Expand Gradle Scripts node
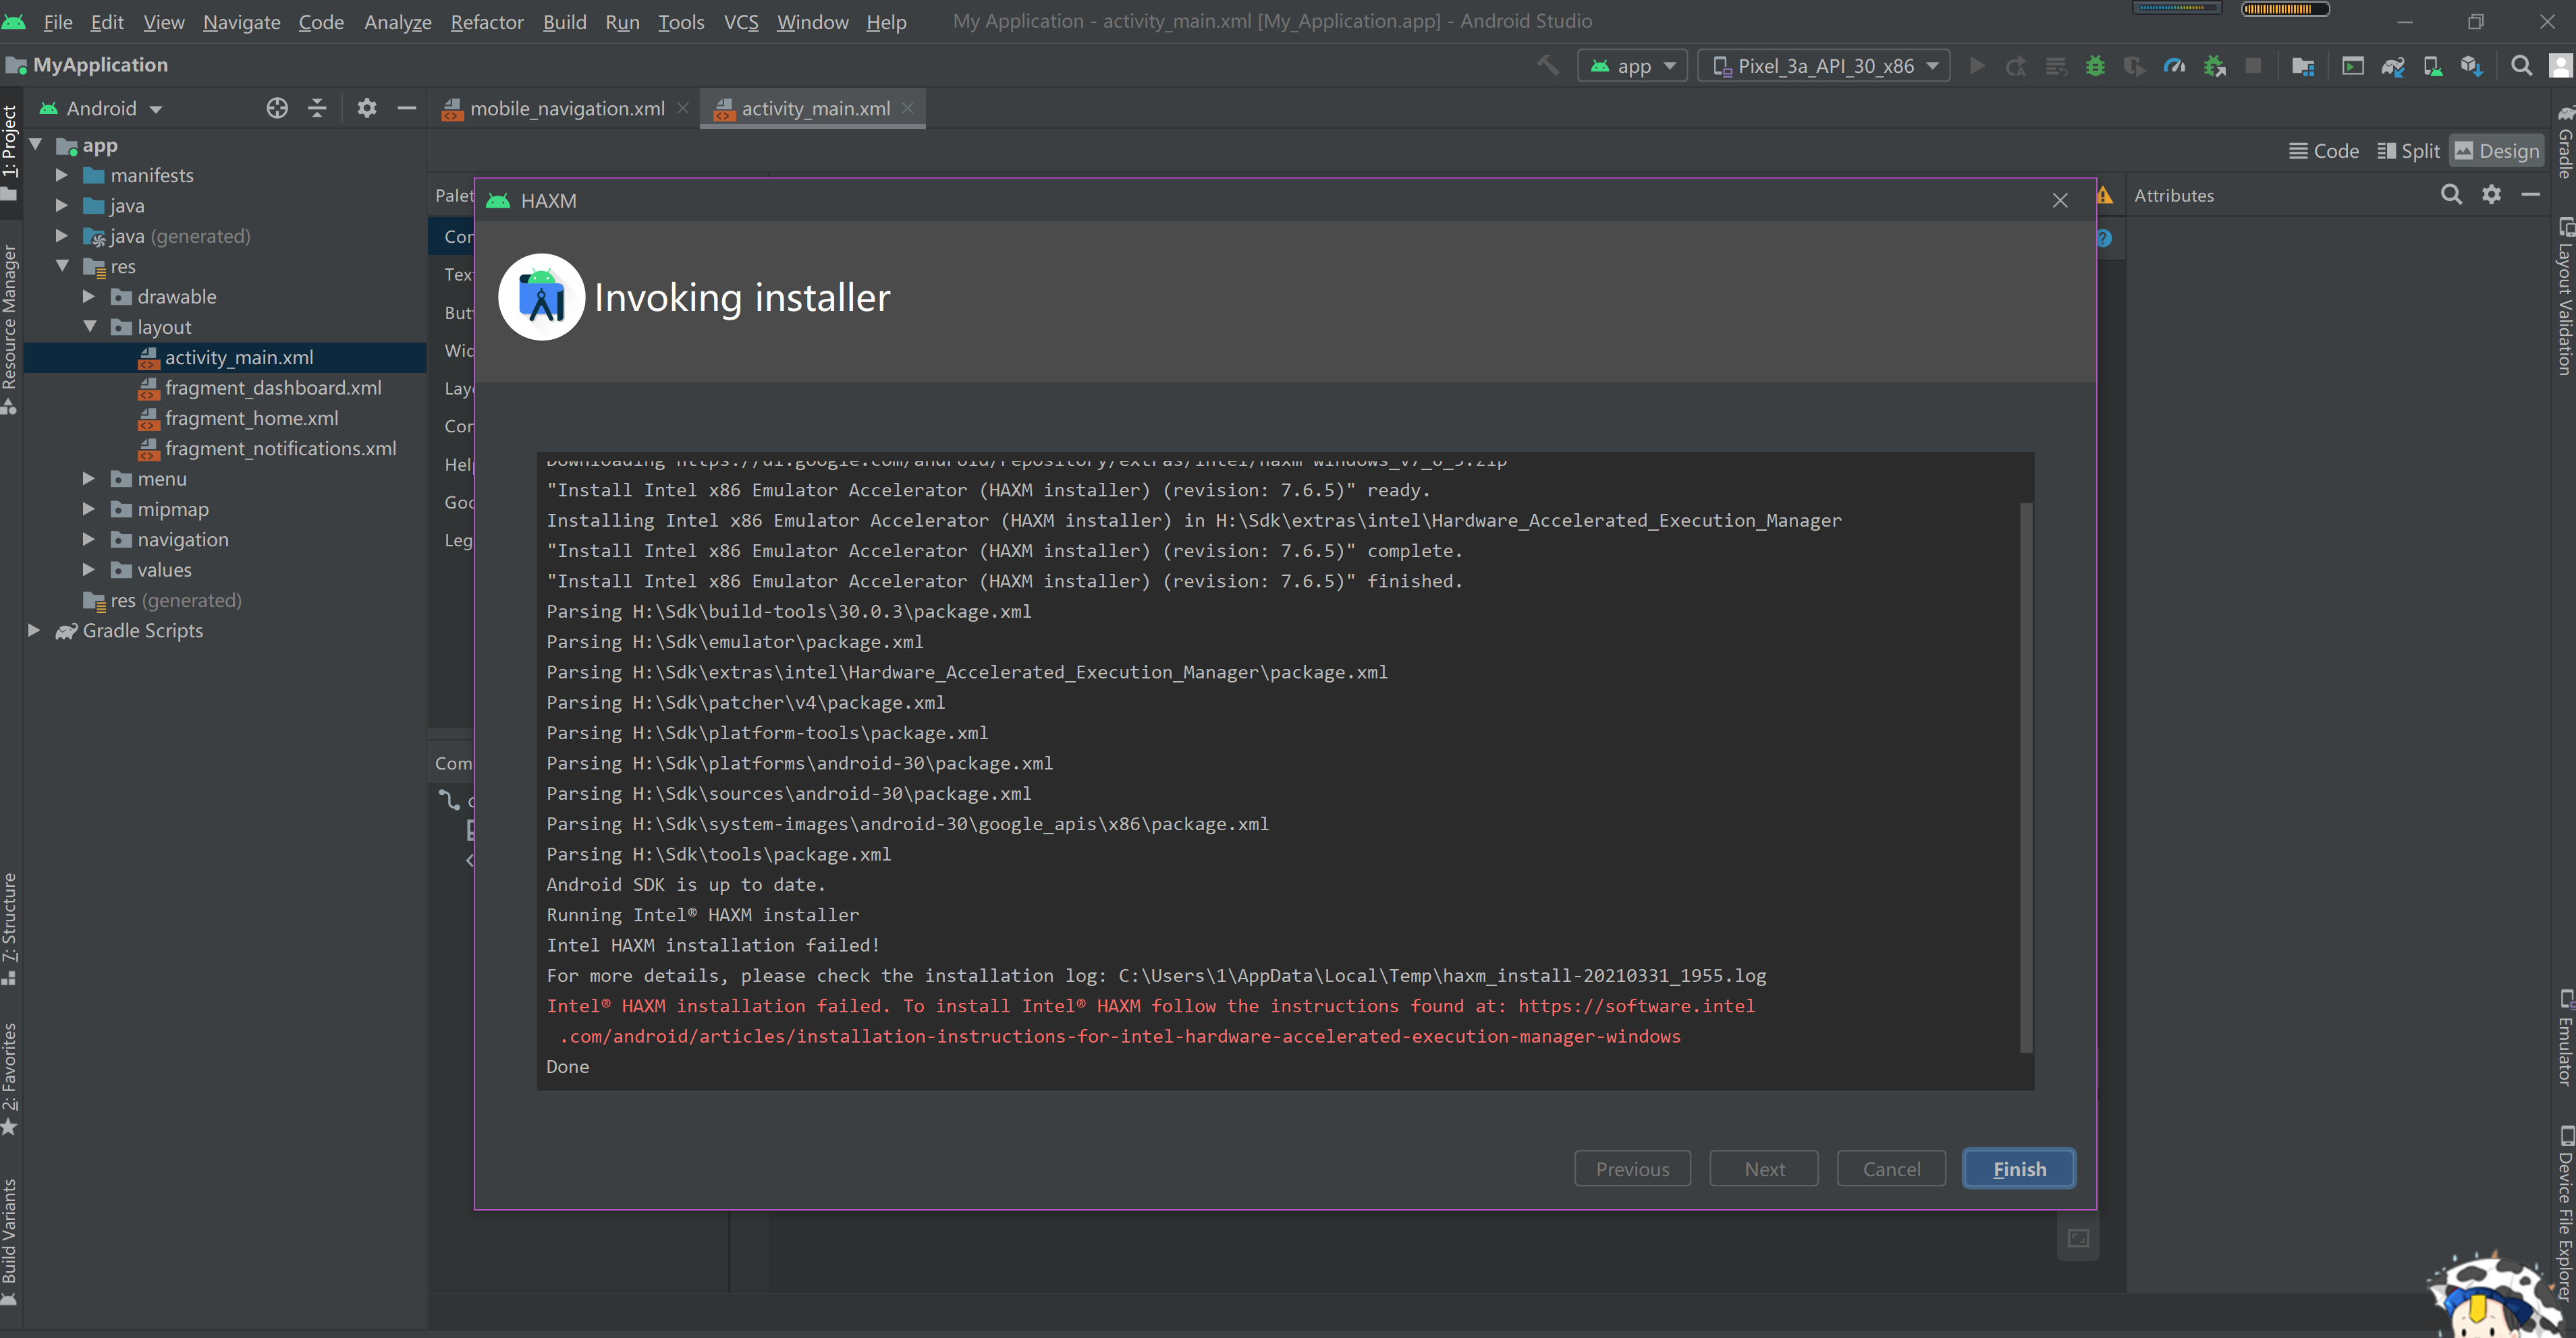Image resolution: width=2576 pixels, height=1338 pixels. 34,631
